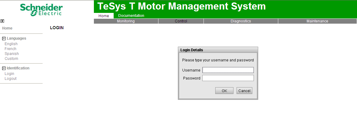The width and height of the screenshot is (357, 117).
Task: Open the Maintenance menu
Action: 317,21
